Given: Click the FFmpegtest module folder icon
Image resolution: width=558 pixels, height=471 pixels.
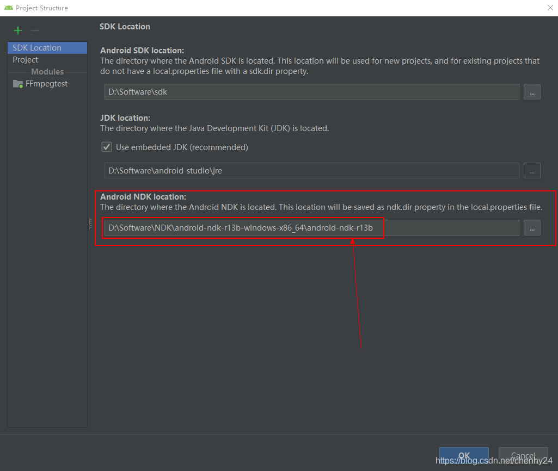Looking at the screenshot, I should click(18, 84).
